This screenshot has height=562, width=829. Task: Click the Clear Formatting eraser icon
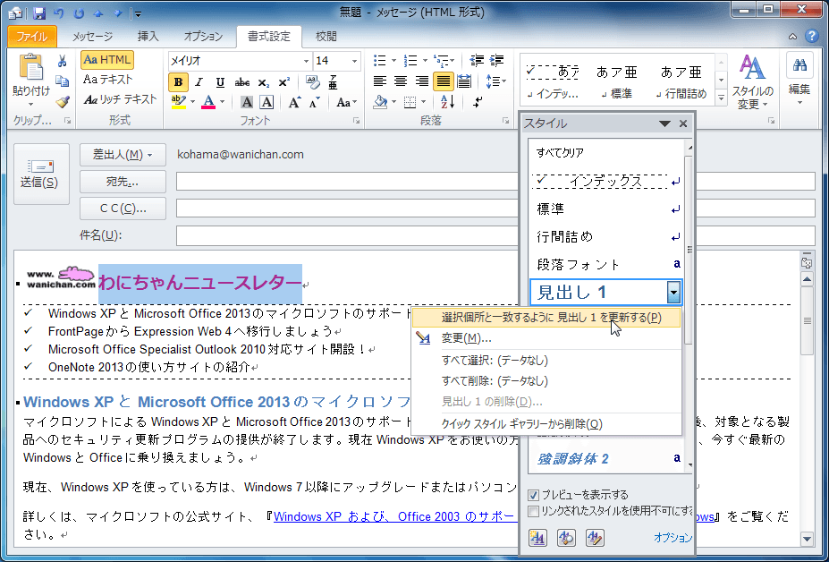tap(312, 82)
